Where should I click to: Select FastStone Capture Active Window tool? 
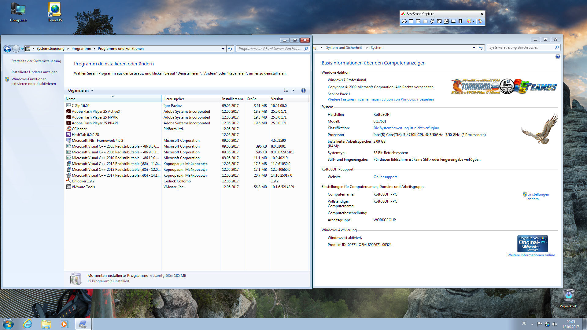point(411,21)
